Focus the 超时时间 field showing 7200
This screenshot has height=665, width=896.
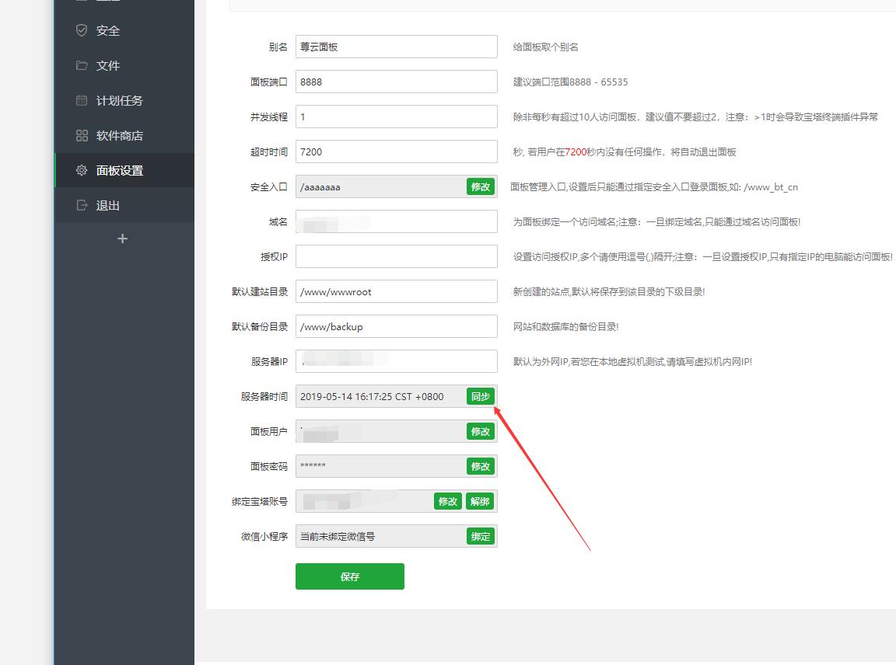[397, 151]
